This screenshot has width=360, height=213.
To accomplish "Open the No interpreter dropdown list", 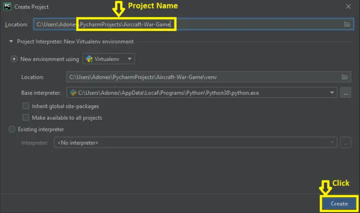I will [195, 143].
